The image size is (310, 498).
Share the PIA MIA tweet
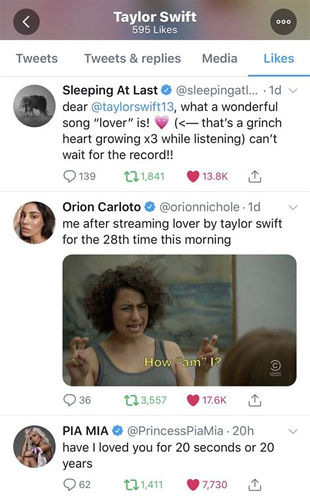(254, 485)
